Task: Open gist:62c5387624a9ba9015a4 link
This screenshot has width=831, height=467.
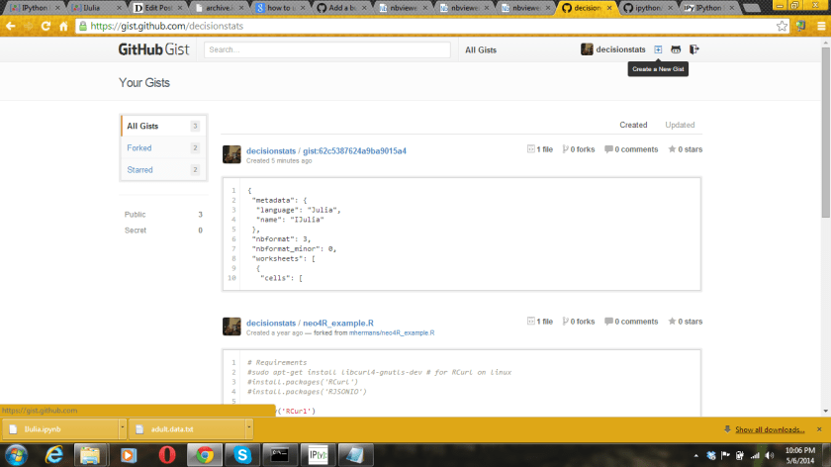Action: point(354,150)
